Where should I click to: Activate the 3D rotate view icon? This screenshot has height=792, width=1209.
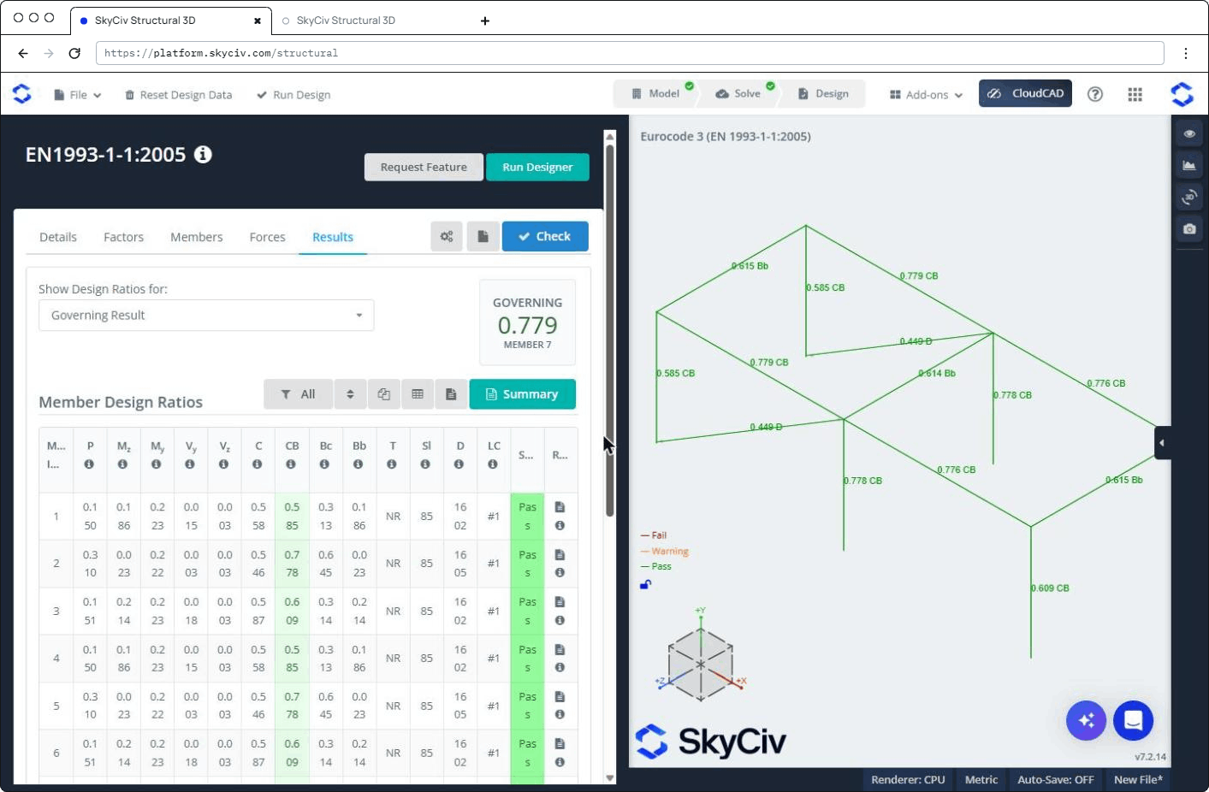pyautogui.click(x=1189, y=197)
